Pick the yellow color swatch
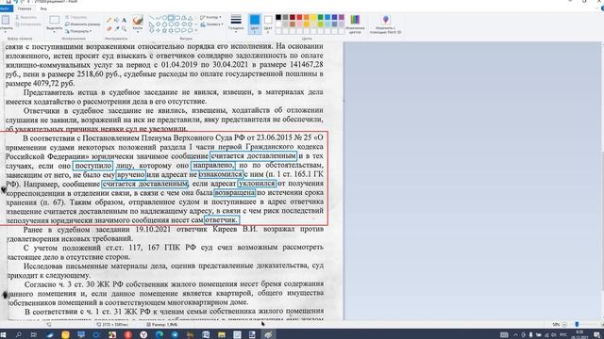Screen dimensions: 604x339 point(313,17)
